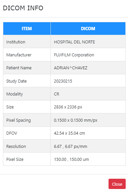Click the Institution row label
128x191 pixels.
point(16,42)
